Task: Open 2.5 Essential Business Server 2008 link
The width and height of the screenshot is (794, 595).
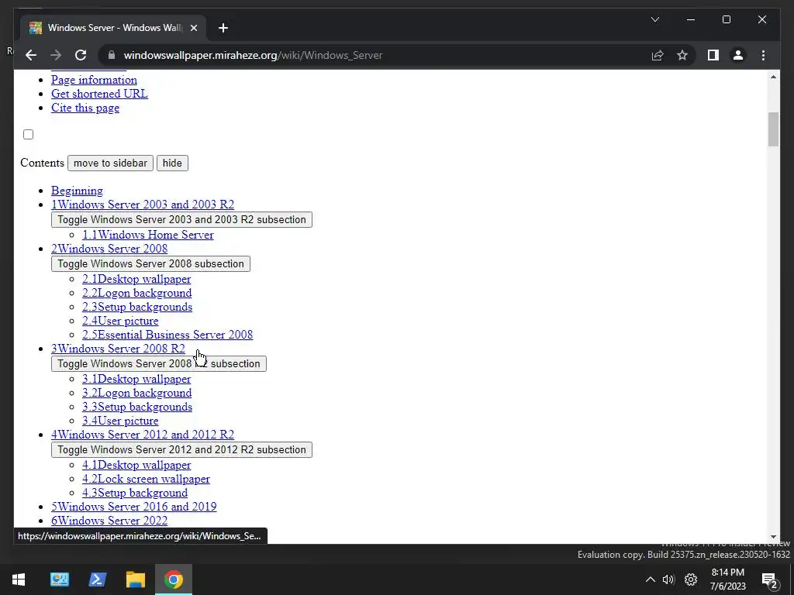Action: pos(167,335)
